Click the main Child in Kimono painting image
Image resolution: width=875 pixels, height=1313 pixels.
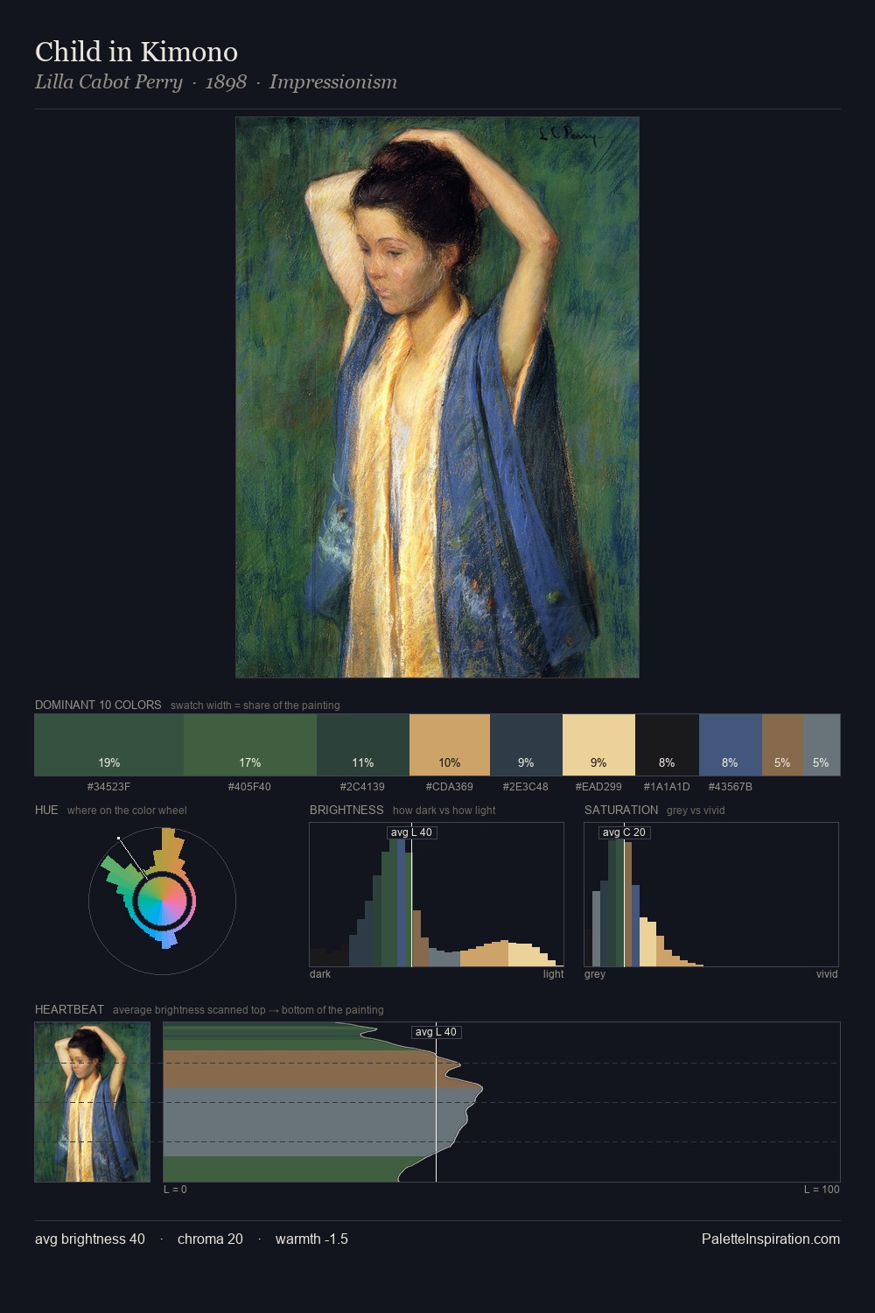coord(437,397)
